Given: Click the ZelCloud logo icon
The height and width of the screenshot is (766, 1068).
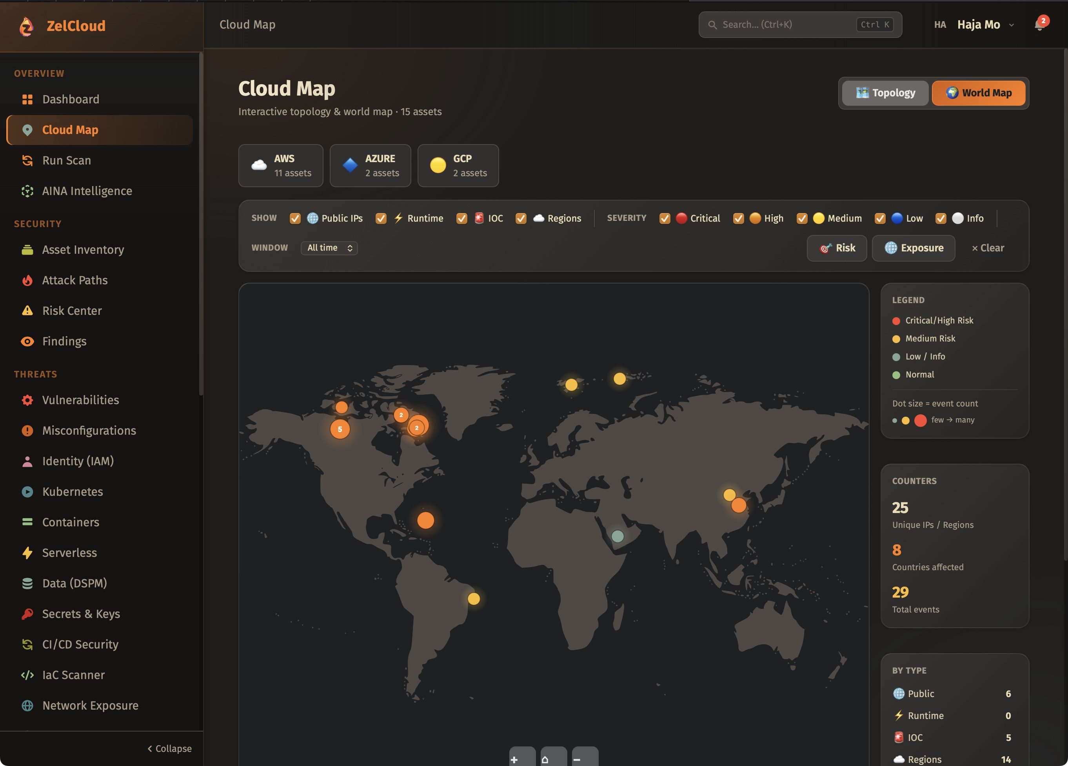Looking at the screenshot, I should pyautogui.click(x=27, y=26).
